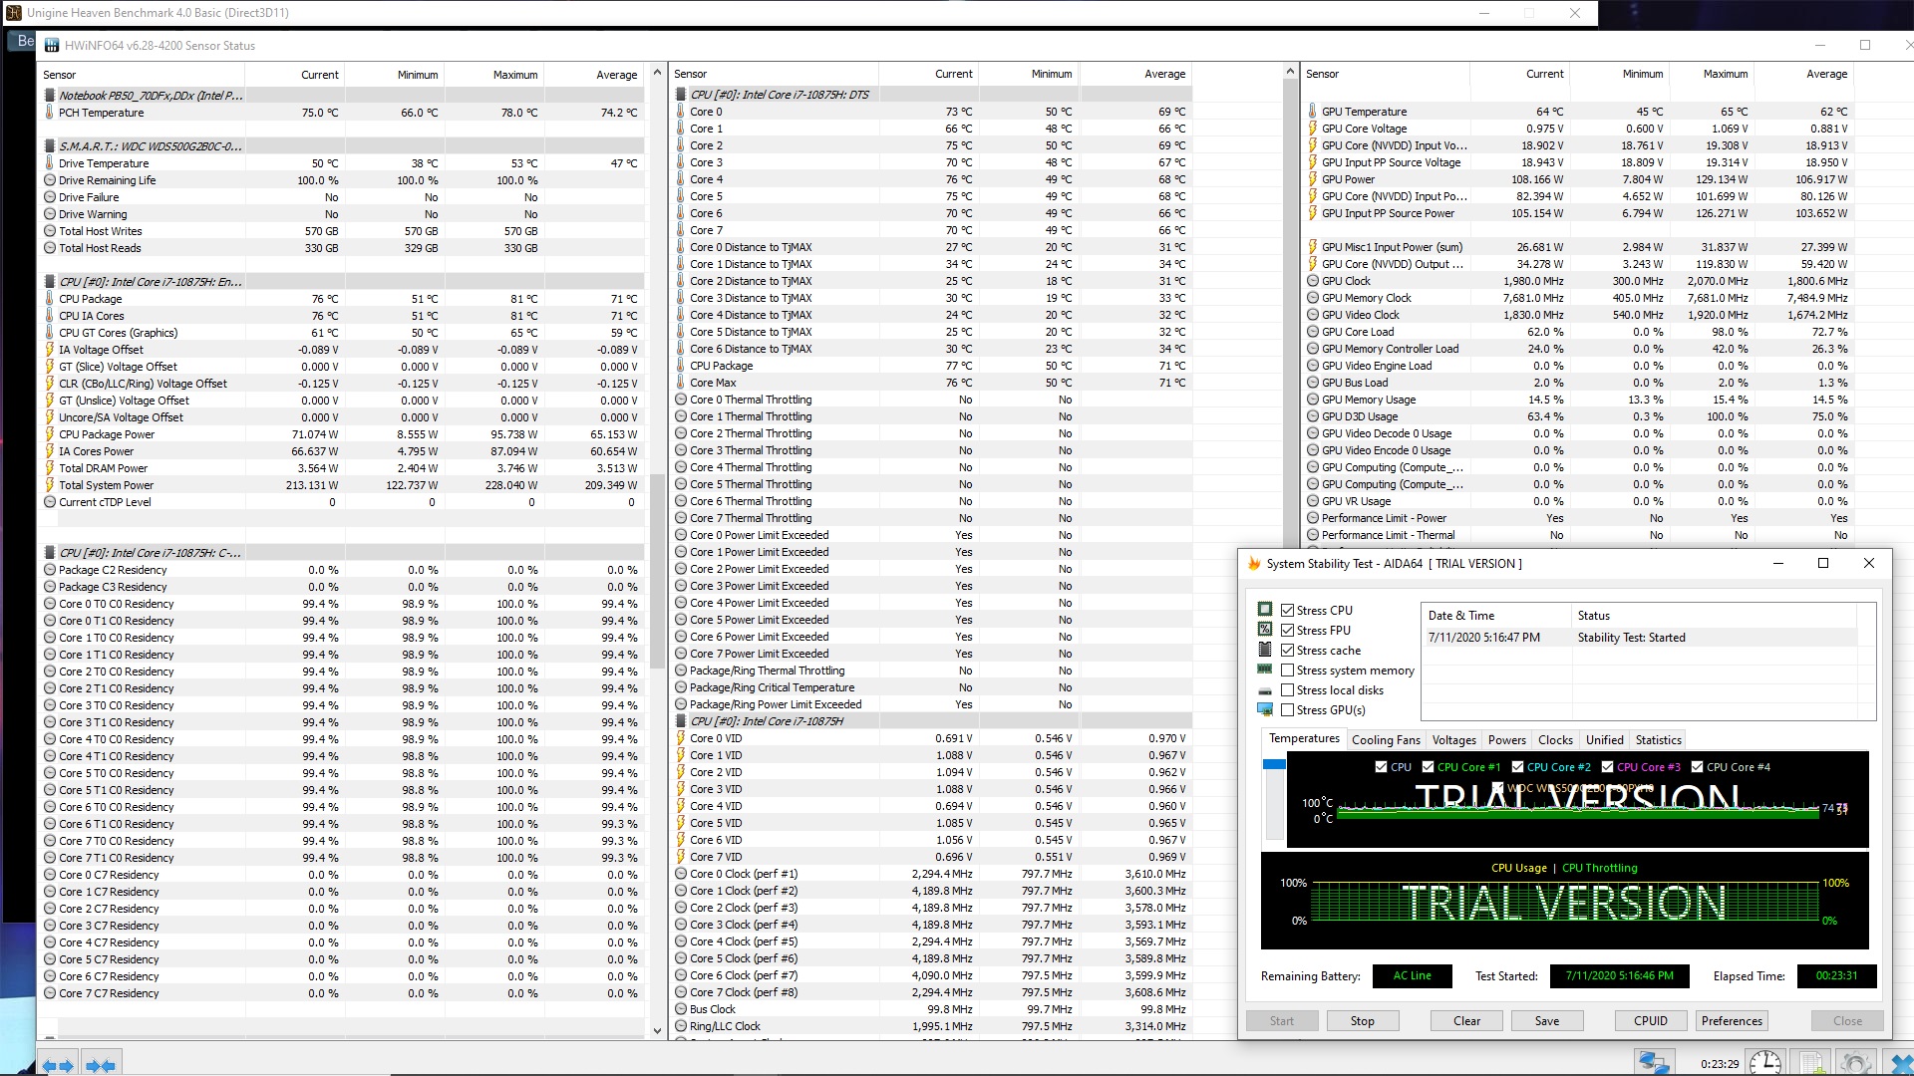Click circle icon of Core 0 Clock row
The image size is (1914, 1076).
pyautogui.click(x=681, y=874)
